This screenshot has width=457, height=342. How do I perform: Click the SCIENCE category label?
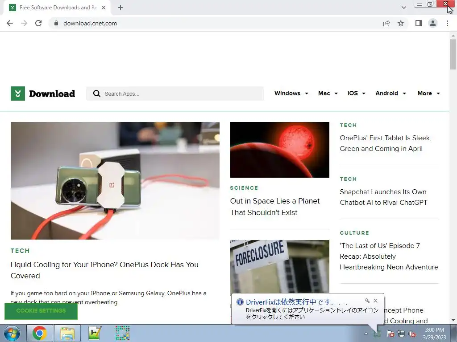[244, 188]
